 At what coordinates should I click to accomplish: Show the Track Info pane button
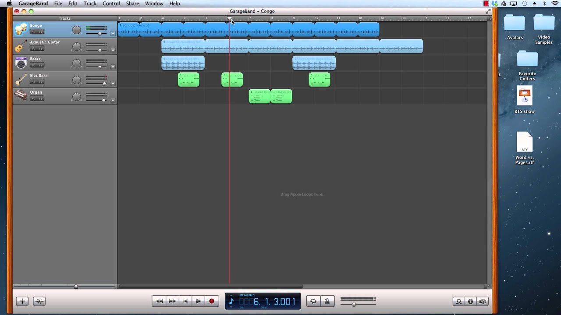[470, 301]
